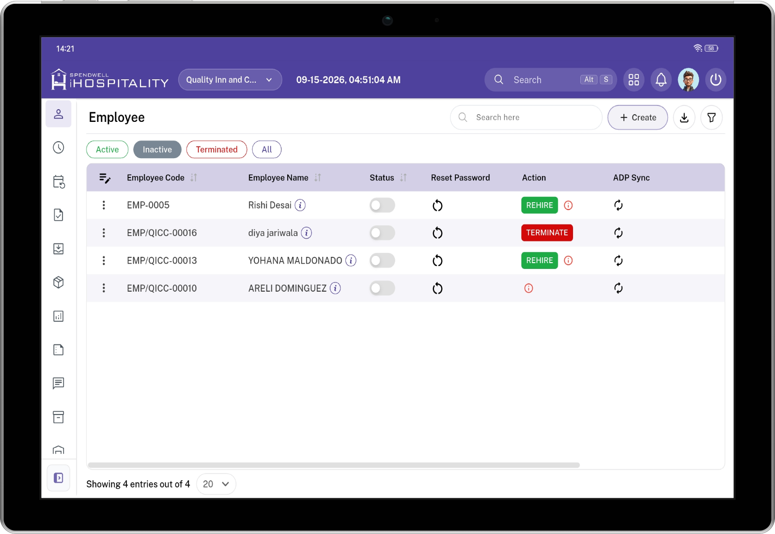Reset password for Rishi Desai
This screenshot has height=534, width=775.
pyautogui.click(x=437, y=206)
